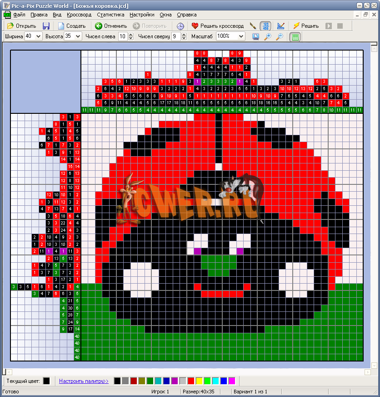The image size is (380, 397).
Task: Pick the magenta palette swatch
Action: coord(232,381)
